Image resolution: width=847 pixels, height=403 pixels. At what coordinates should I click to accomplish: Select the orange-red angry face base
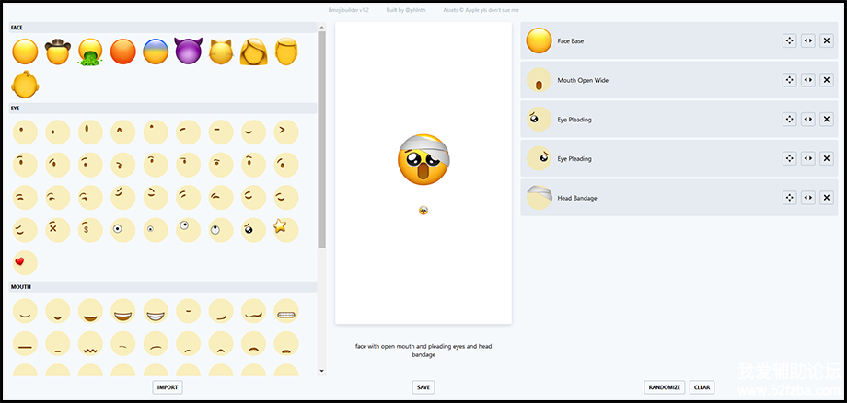point(123,52)
